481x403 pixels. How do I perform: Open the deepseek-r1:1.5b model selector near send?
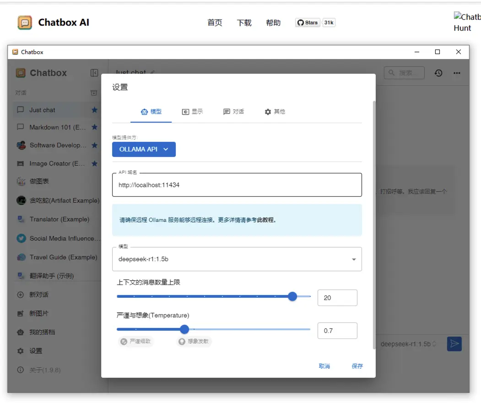pos(408,344)
